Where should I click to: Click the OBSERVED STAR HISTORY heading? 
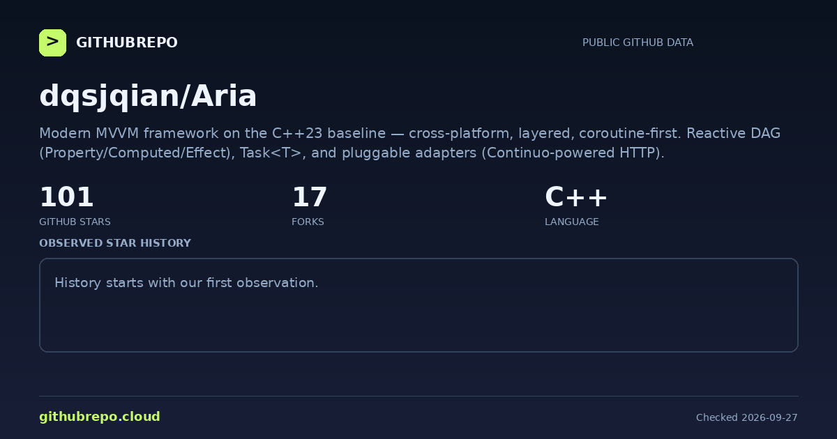115,243
